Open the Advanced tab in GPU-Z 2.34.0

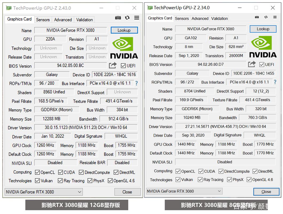coord(200,18)
